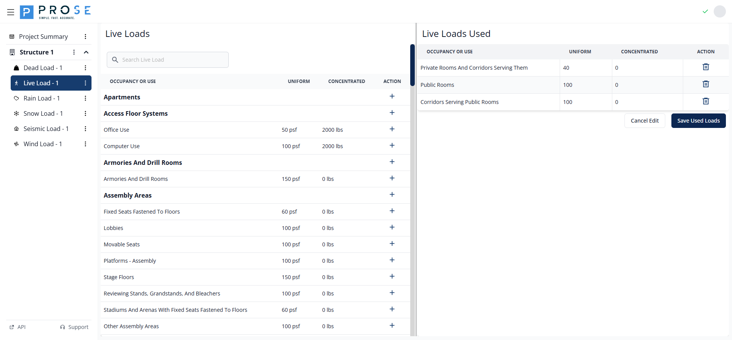Delete Private Rooms And Corridors row
The height and width of the screenshot is (340, 732).
coord(706,67)
